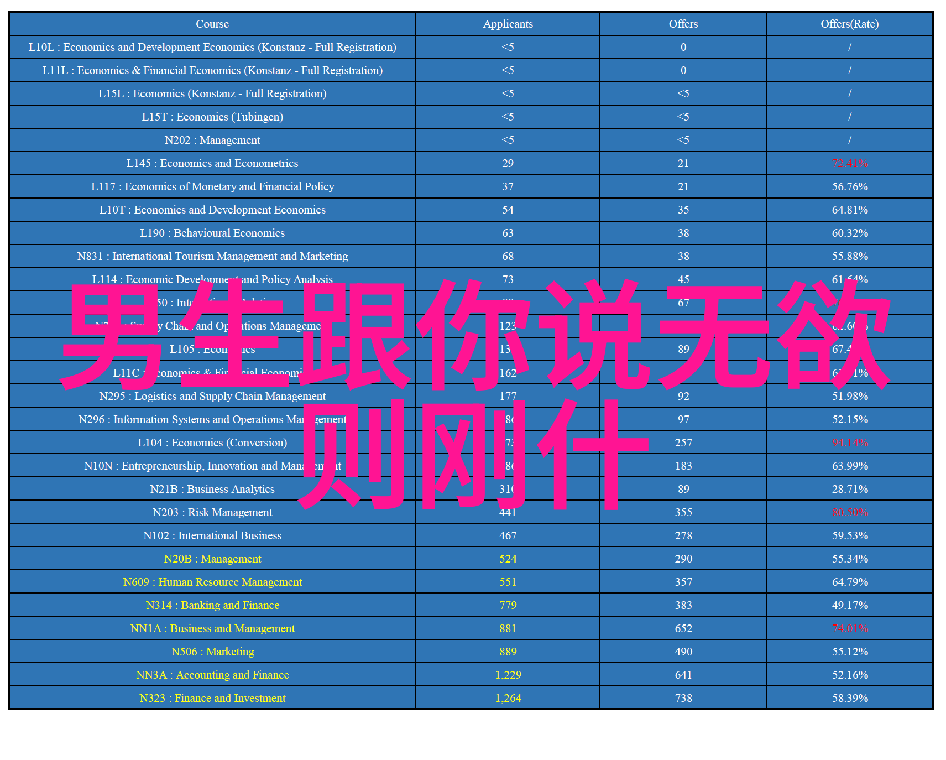Select N21B Business Analytics cell

(x=212, y=489)
